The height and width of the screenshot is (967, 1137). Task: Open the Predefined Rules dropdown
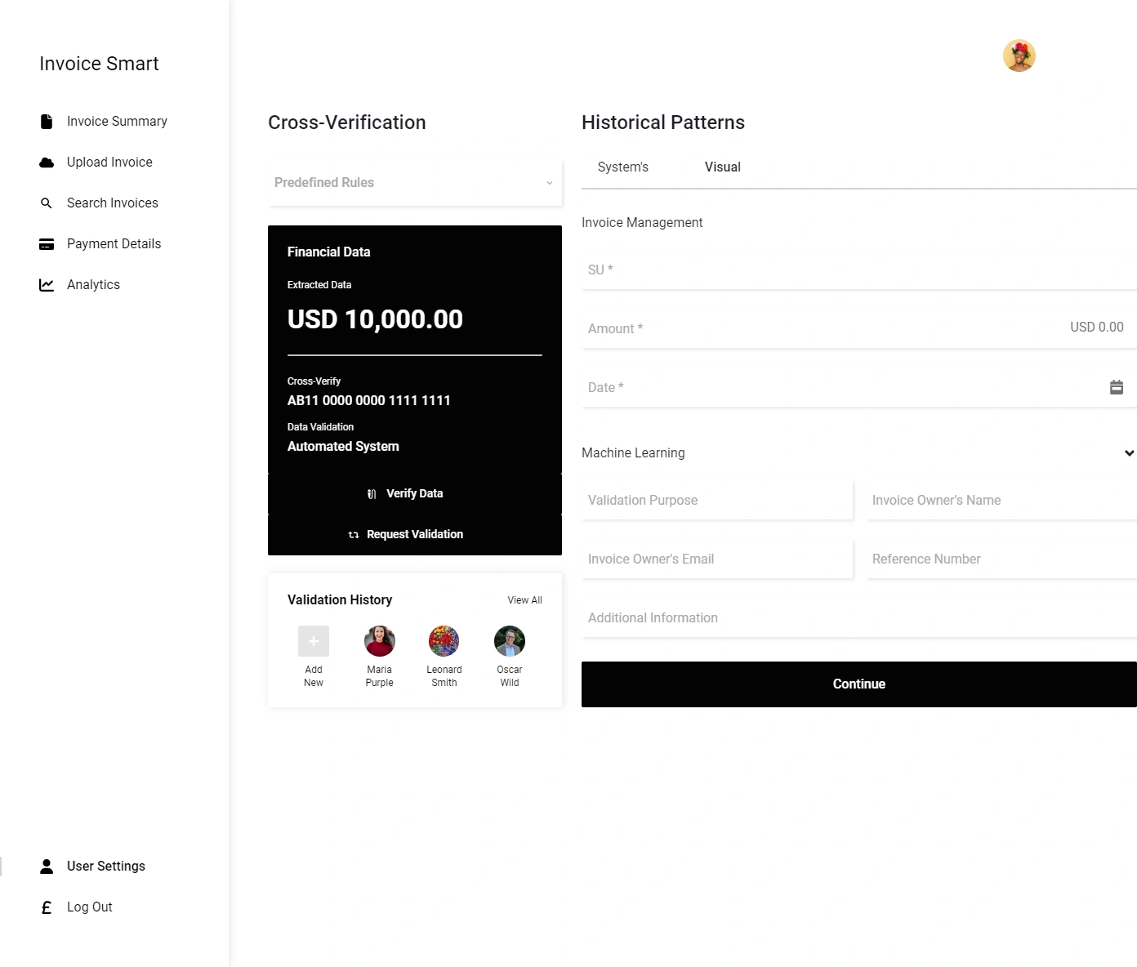415,183
